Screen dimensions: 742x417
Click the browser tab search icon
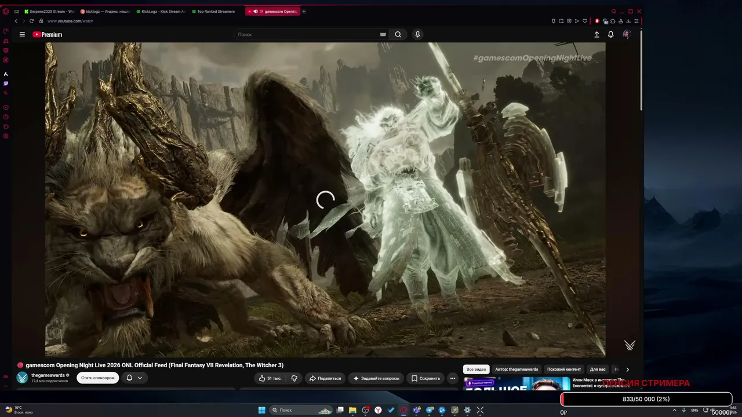click(614, 12)
